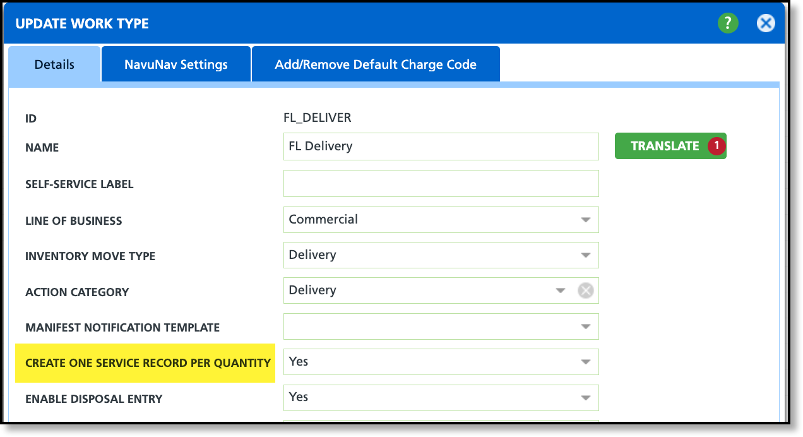Focus the Self-Service Label input field
The width and height of the screenshot is (803, 437).
pos(441,183)
